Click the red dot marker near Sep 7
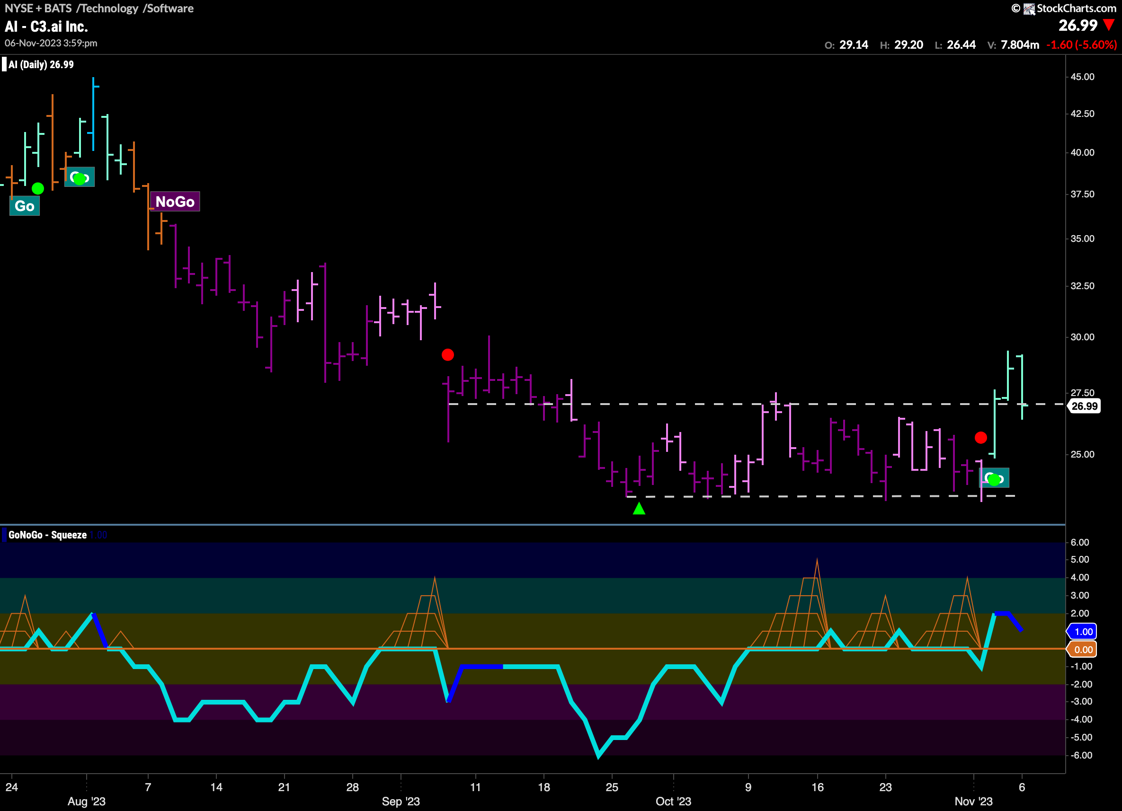 tap(448, 354)
